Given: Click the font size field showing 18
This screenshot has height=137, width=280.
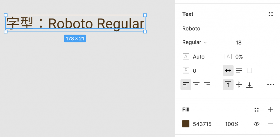Looking at the screenshot, I should [238, 43].
